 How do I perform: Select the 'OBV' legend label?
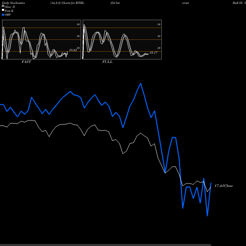click(x=8, y=15)
